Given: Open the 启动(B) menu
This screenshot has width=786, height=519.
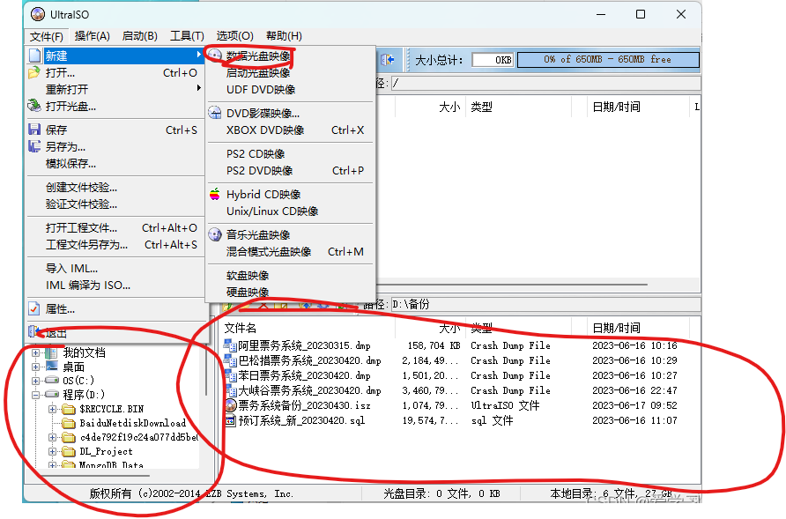Looking at the screenshot, I should click(x=140, y=36).
